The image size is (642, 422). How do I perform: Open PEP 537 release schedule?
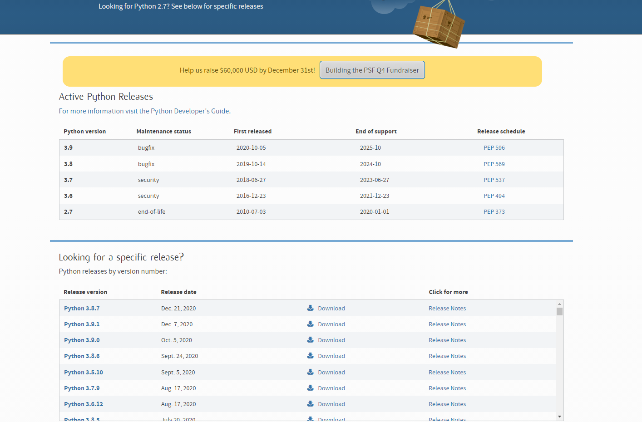click(x=494, y=180)
